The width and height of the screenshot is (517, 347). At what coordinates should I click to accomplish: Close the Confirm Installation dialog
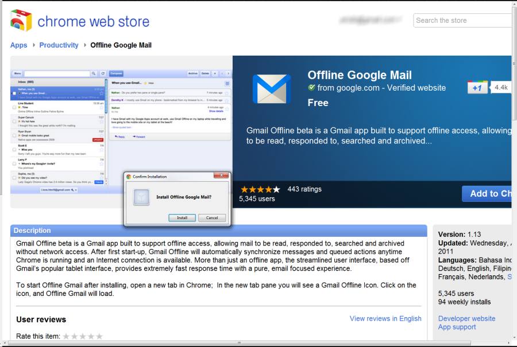221,176
